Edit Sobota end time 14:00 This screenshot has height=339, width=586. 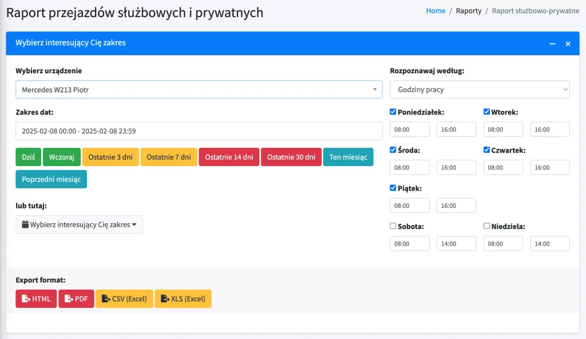pyautogui.click(x=456, y=243)
